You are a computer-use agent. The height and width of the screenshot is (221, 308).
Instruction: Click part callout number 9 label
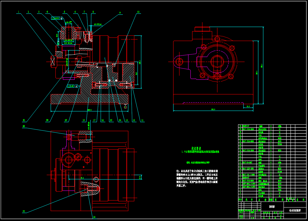click(120, 12)
